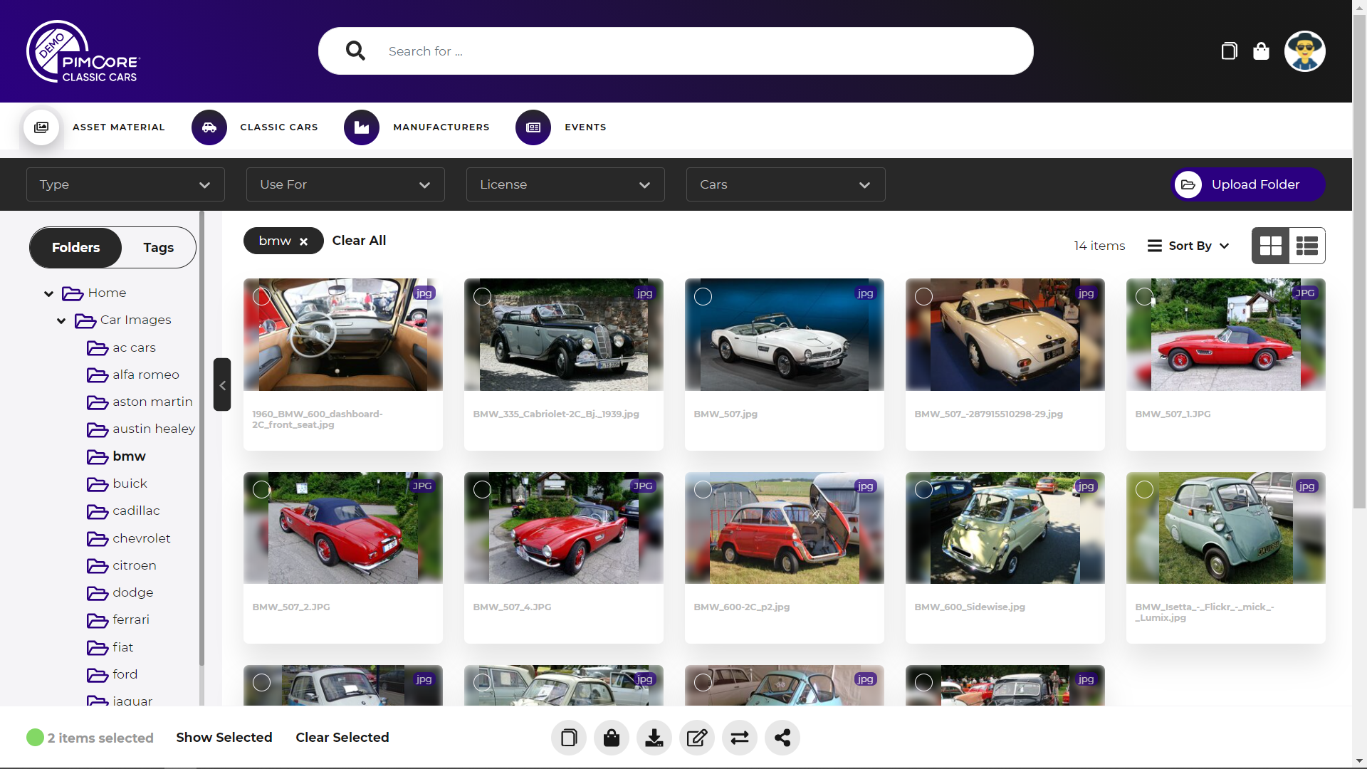The image size is (1367, 769).
Task: Select BMW_507_2.JPG image checkbox
Action: point(262,490)
